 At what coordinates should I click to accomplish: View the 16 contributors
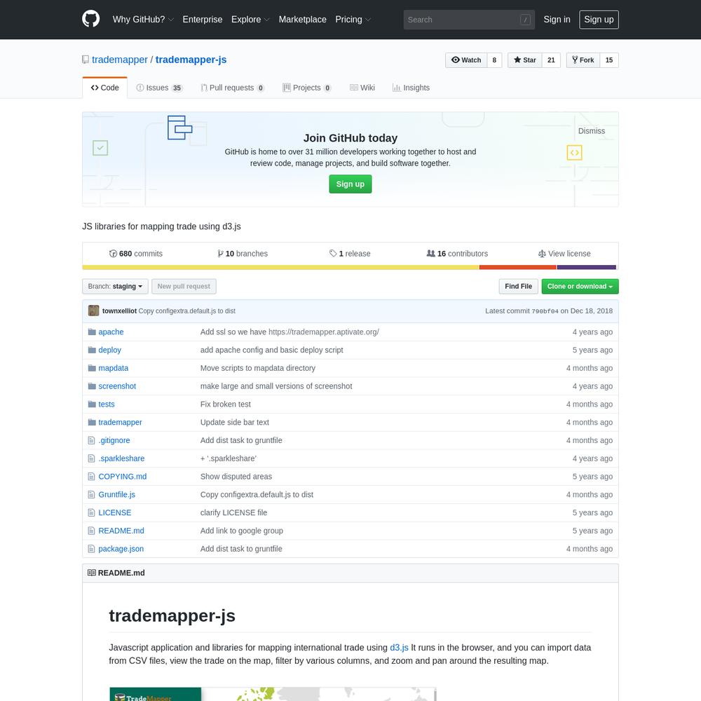pyautogui.click(x=457, y=254)
